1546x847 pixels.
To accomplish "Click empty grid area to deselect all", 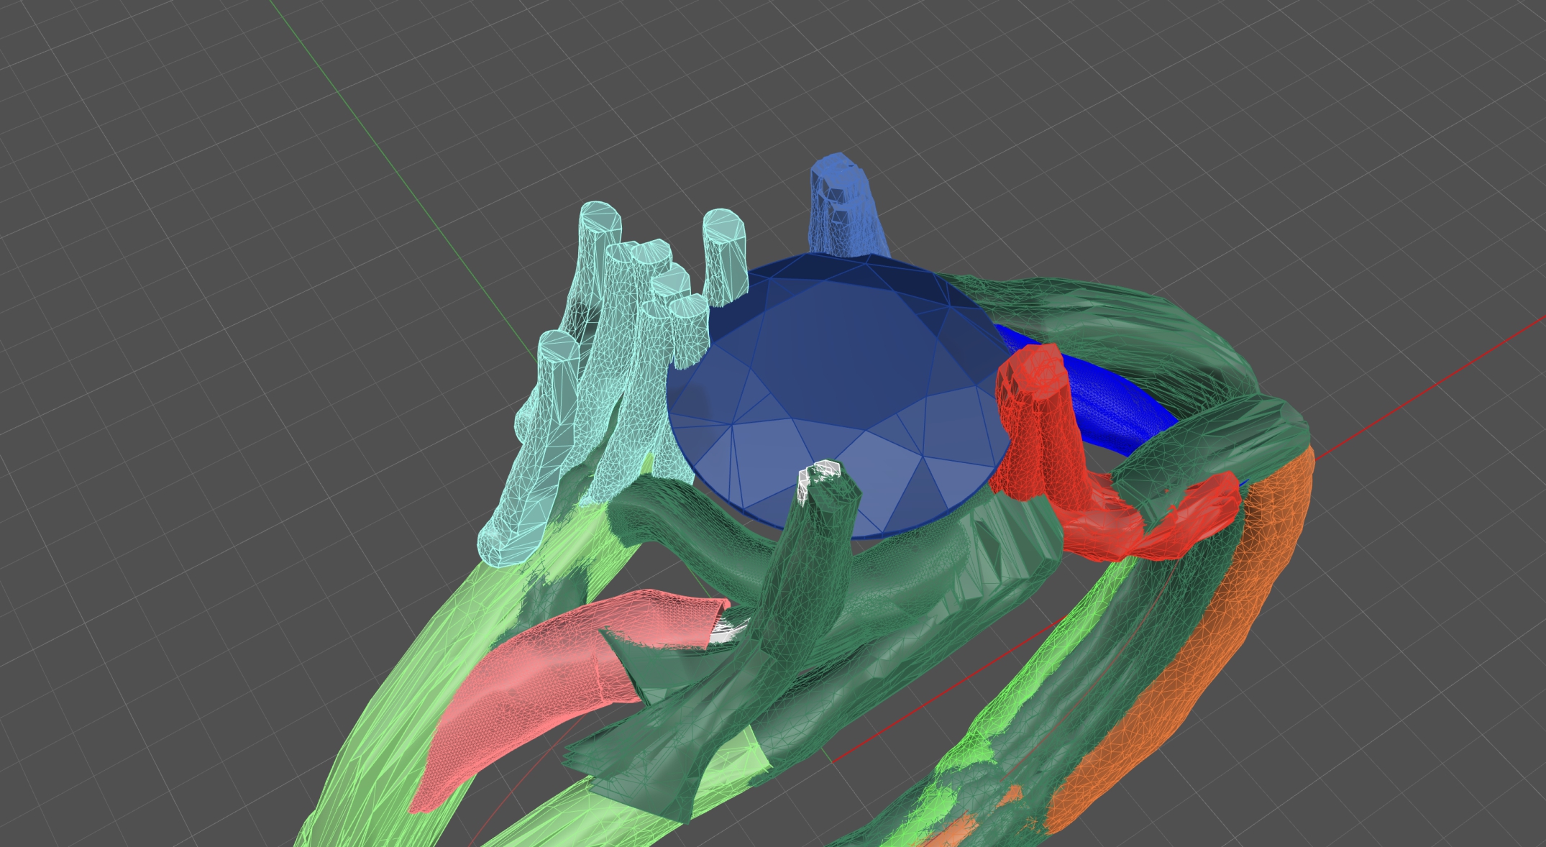I will point(180,360).
